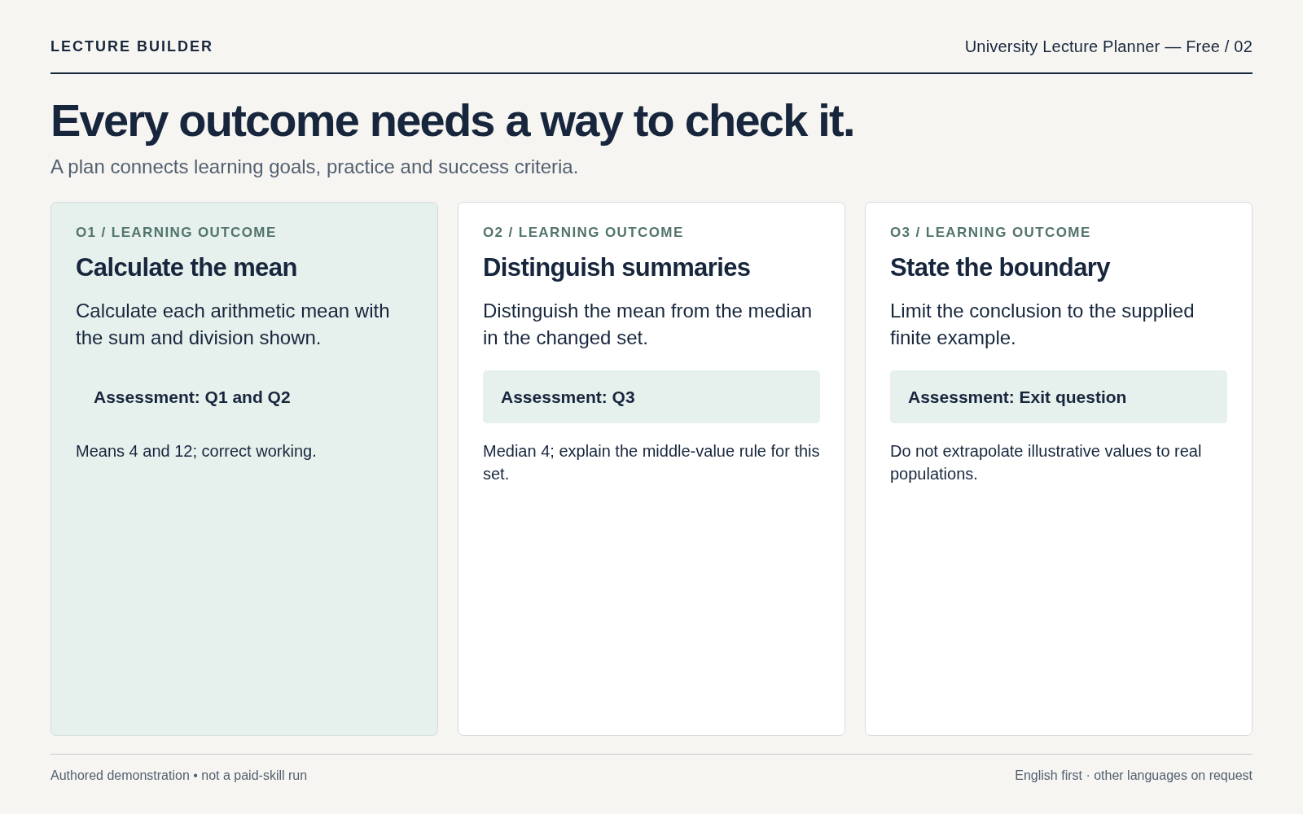Click footer 'Authored demonstration • not a paid-skill run'
This screenshot has width=1303, height=814.
pos(178,776)
